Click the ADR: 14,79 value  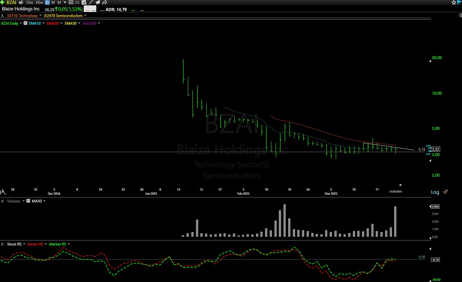pyautogui.click(x=116, y=9)
